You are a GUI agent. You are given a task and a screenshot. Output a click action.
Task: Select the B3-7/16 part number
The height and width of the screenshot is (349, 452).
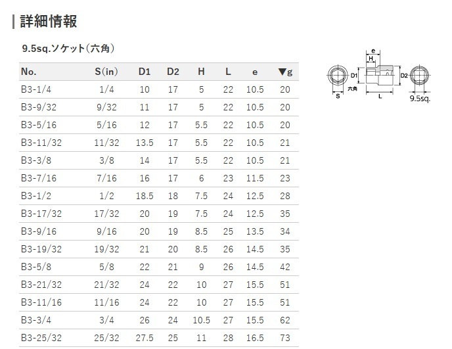[x=39, y=178]
